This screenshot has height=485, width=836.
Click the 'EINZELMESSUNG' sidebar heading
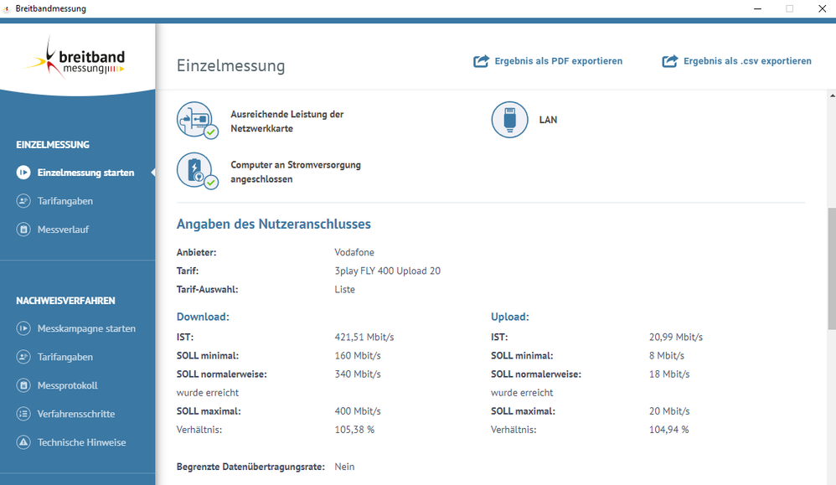click(53, 144)
